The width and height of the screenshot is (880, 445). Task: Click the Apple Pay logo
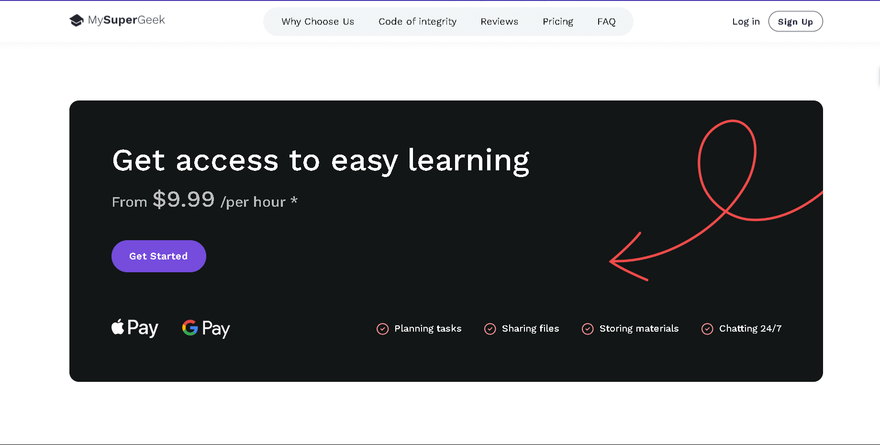(135, 328)
